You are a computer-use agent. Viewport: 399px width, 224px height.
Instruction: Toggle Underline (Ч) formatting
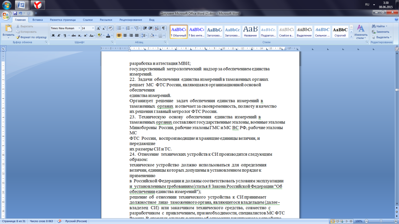point(65,35)
